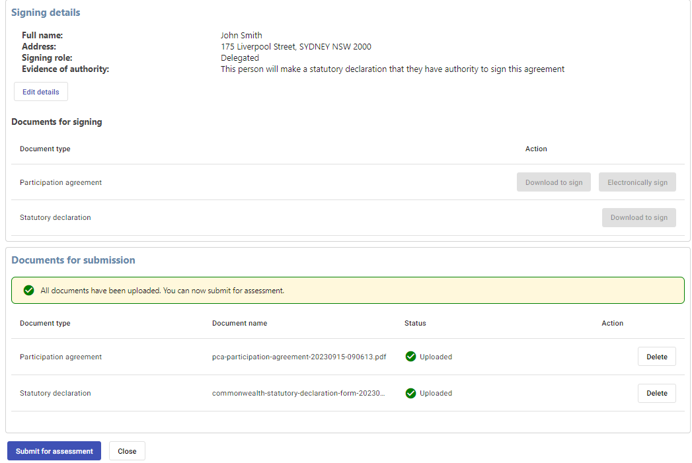Download the Participation agreement to sign

[553, 182]
